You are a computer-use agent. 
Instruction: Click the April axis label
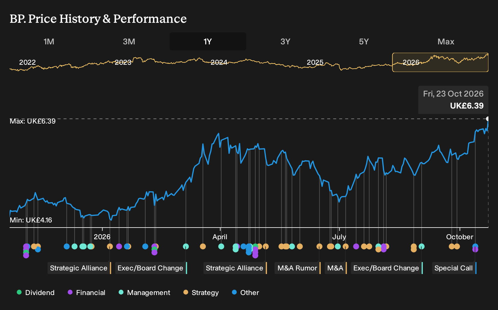coord(220,237)
